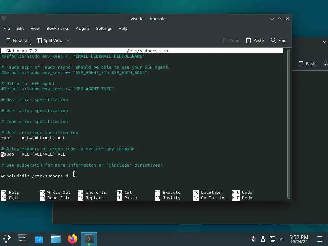Image resolution: width=328 pixels, height=246 pixels.
Task: Open the Bookmarks menu
Action: click(58, 28)
